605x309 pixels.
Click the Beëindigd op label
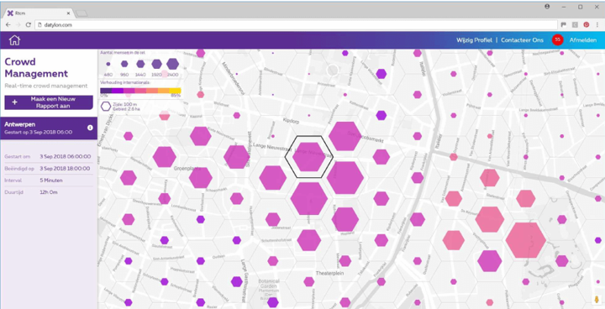[19, 169]
